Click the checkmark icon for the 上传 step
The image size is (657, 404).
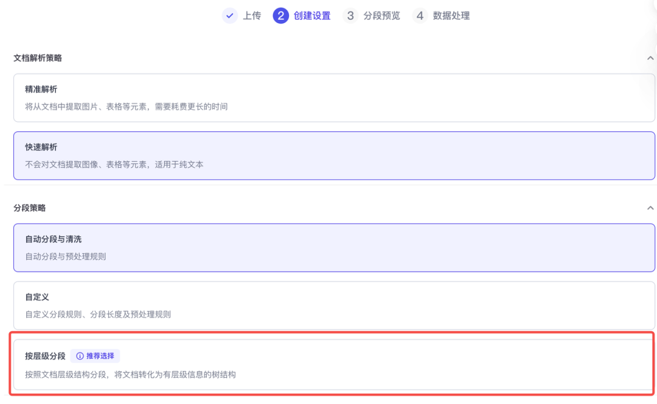pyautogui.click(x=229, y=16)
